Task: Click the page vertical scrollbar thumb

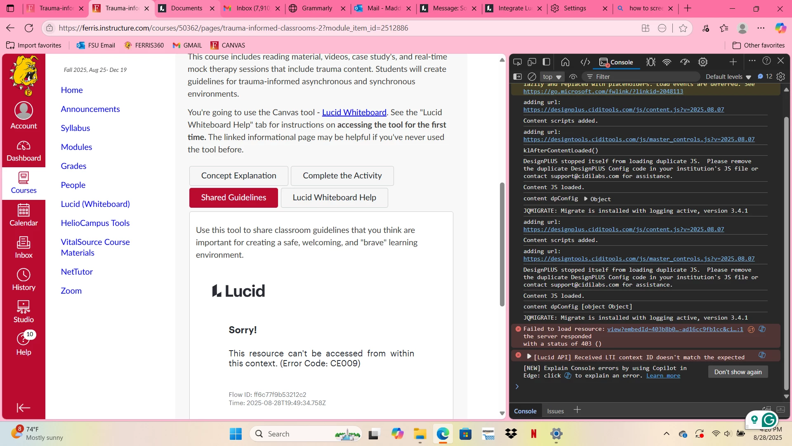Action: click(x=502, y=244)
